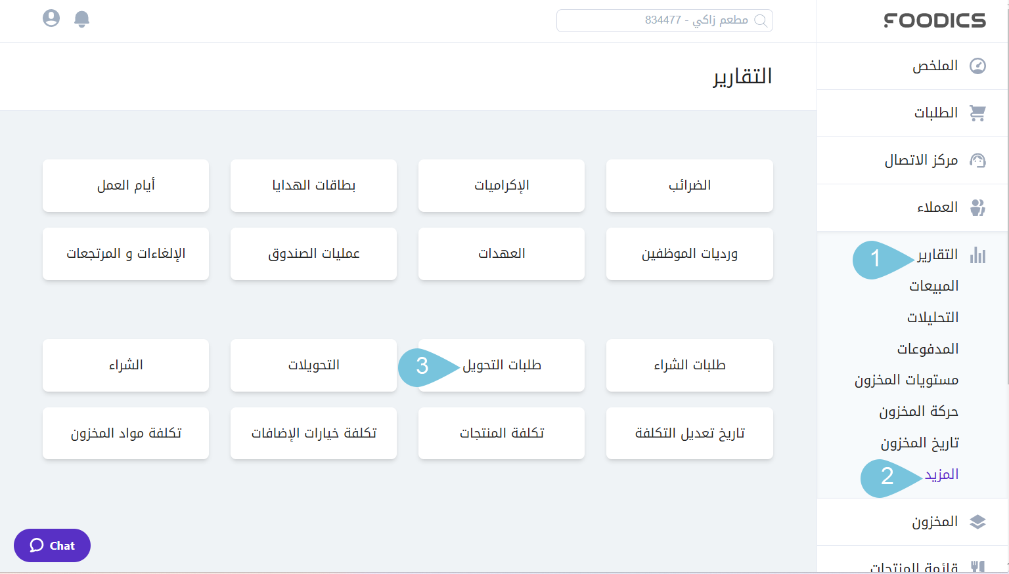Click the مركز الاتصال headset icon
The width and height of the screenshot is (1009, 574).
[978, 160]
